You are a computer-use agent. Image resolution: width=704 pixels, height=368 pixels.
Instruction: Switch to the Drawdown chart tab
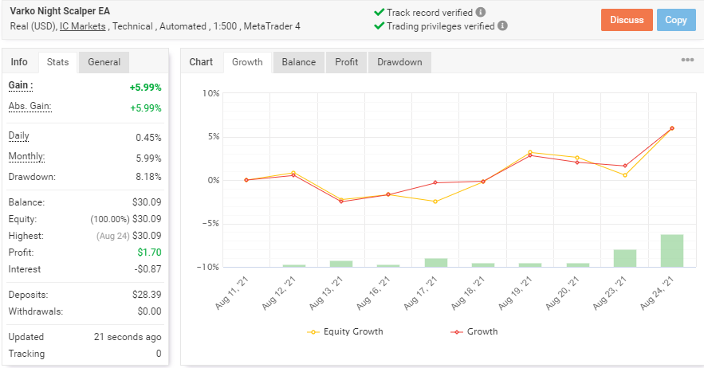(399, 62)
